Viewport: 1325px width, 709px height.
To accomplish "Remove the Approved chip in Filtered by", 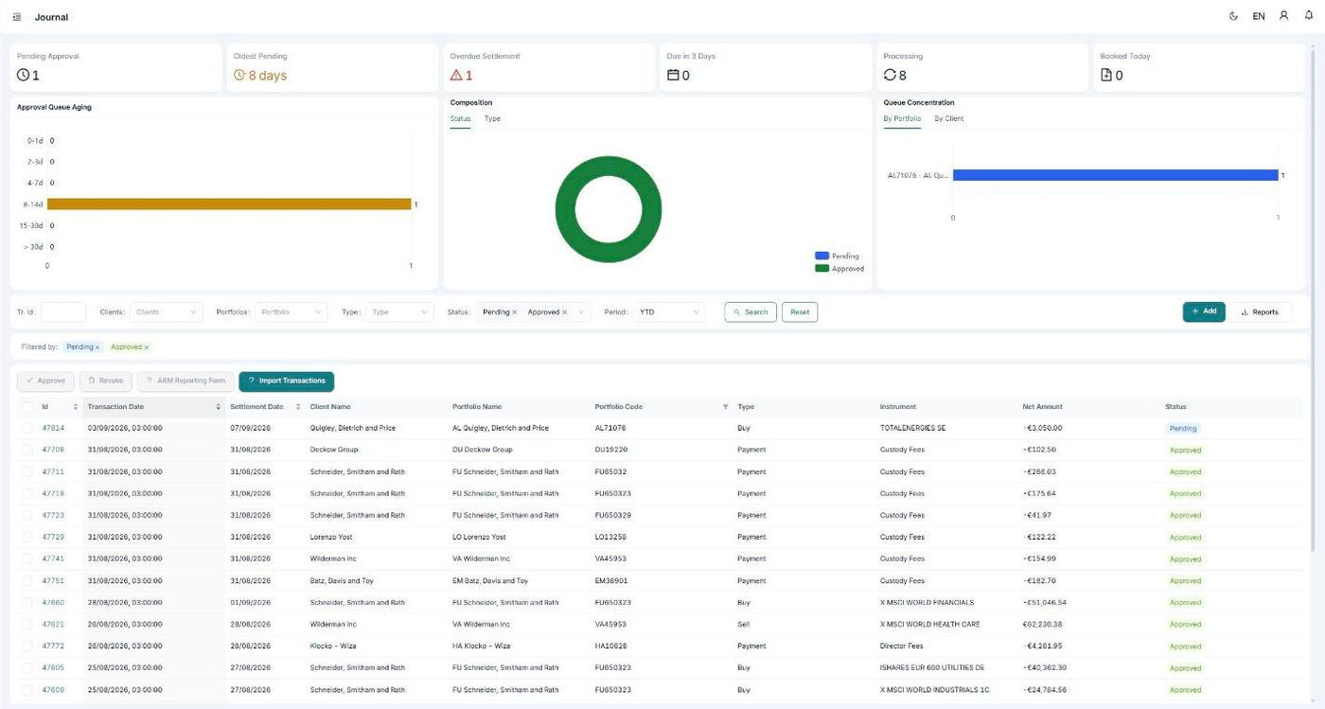I will pyautogui.click(x=146, y=347).
